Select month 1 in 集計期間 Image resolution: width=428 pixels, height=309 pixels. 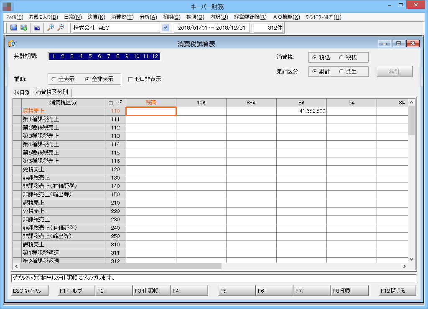[53, 56]
